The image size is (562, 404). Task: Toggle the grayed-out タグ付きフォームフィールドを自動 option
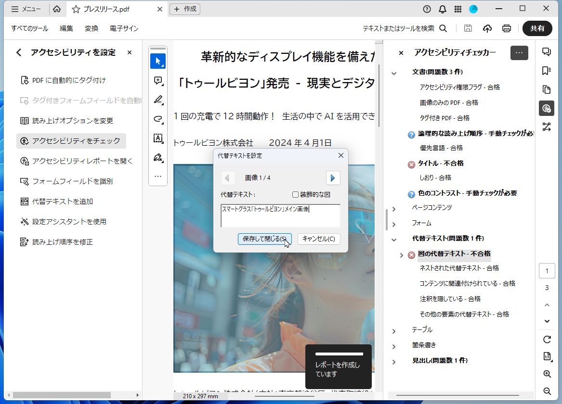(71, 101)
